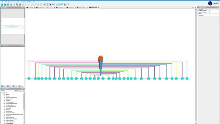Click the Delete X icon
Image resolution: width=220 pixels, height=124 pixels.
[23, 4]
